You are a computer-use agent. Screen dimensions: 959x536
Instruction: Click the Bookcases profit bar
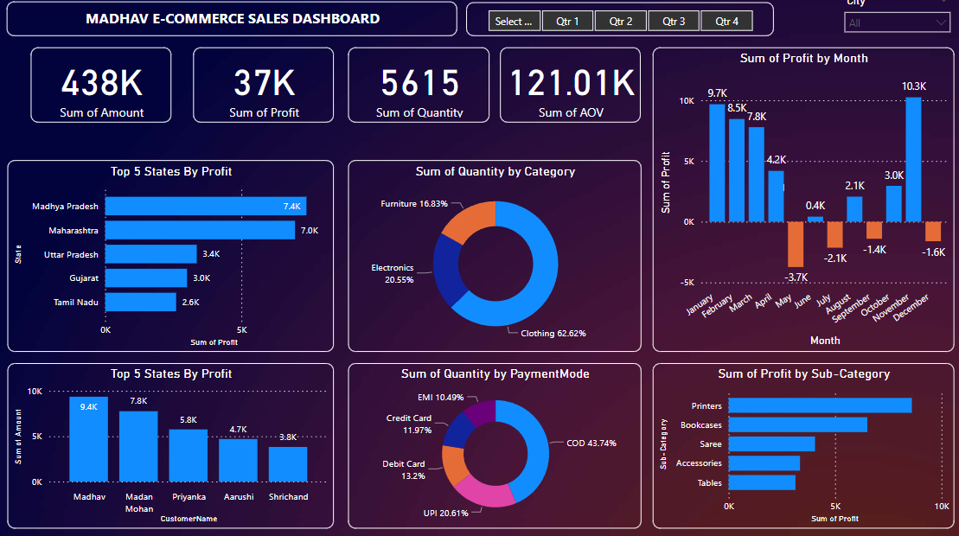pyautogui.click(x=797, y=424)
